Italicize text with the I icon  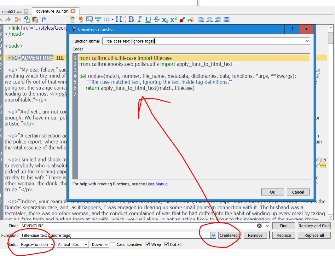point(140,20)
